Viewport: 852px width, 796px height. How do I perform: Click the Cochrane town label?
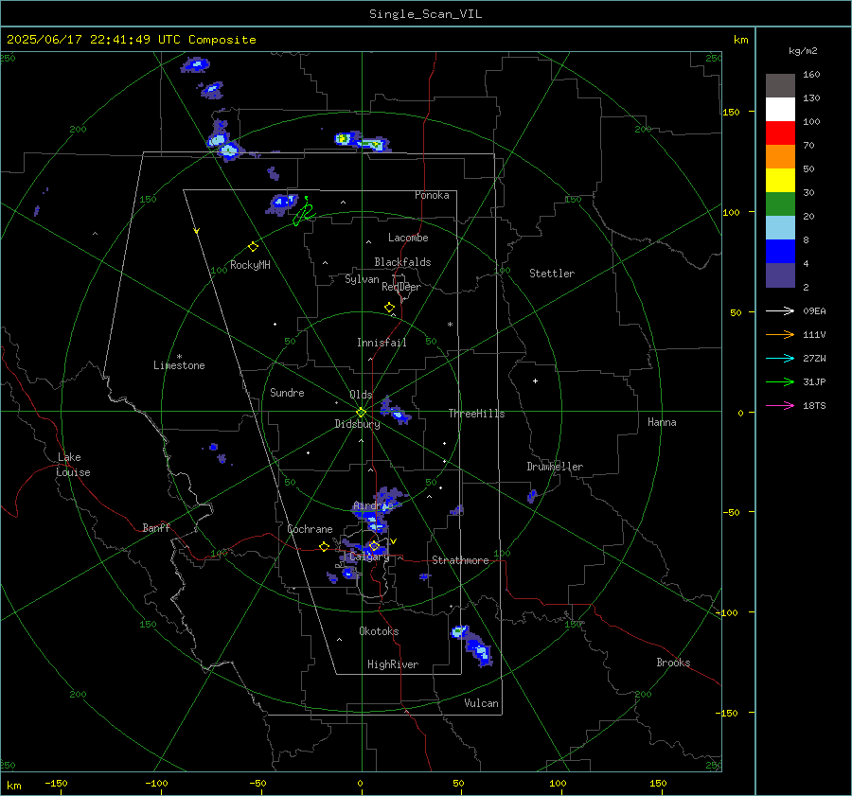(x=310, y=529)
